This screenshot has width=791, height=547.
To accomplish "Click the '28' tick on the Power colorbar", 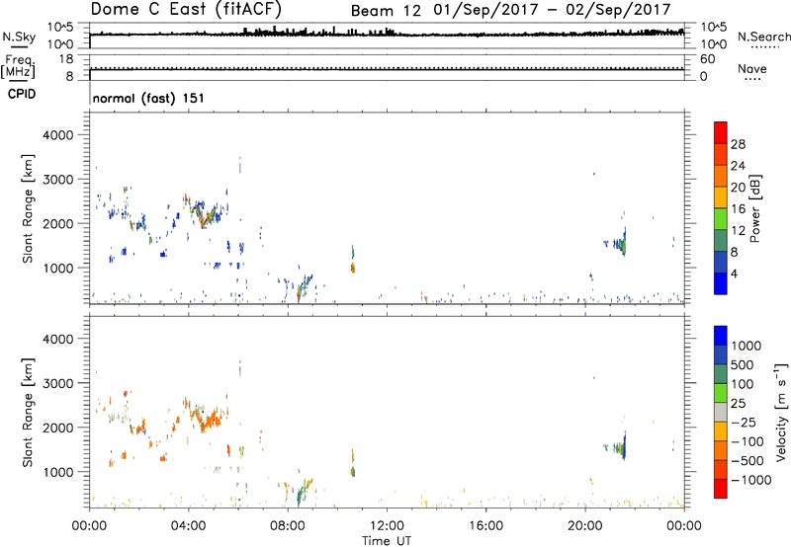I will pos(738,144).
